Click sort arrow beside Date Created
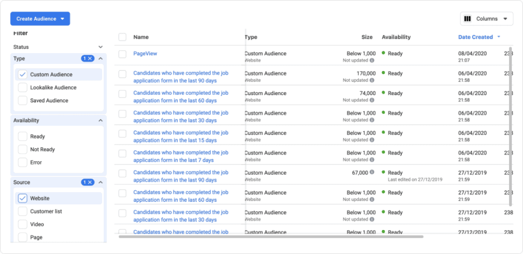523x254 pixels. pyautogui.click(x=498, y=37)
